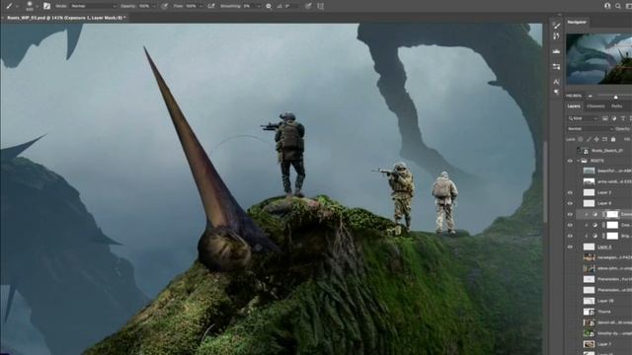Click the Lock all padlock icon
This screenshot has height=355, width=632.
[613, 139]
